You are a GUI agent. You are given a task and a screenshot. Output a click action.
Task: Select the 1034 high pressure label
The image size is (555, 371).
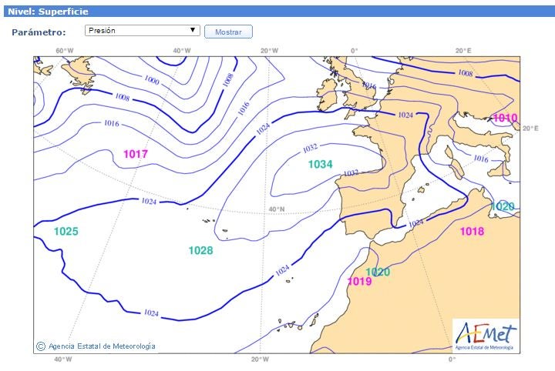click(320, 165)
